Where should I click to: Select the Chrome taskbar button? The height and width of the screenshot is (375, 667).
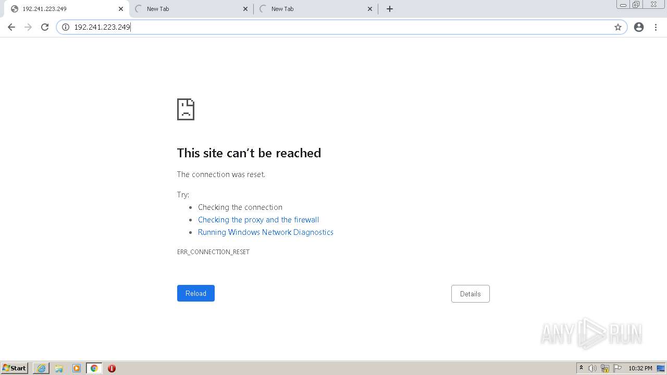(94, 368)
